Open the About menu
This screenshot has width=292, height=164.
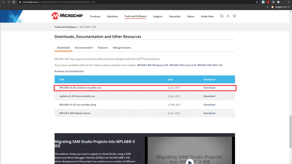click(x=191, y=16)
